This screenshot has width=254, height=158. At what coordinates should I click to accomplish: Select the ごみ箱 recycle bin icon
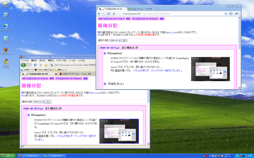click(6, 39)
